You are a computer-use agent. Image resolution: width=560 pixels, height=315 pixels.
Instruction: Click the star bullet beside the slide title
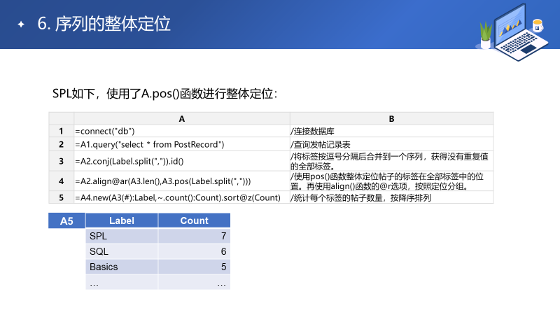pyautogui.click(x=21, y=24)
